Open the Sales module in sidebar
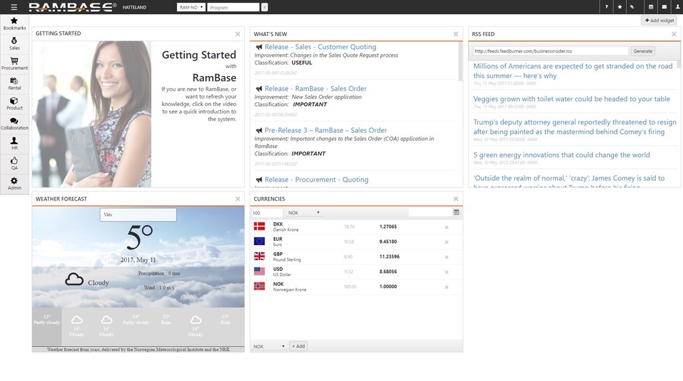Viewport: 683px width, 381px height. 15,44
